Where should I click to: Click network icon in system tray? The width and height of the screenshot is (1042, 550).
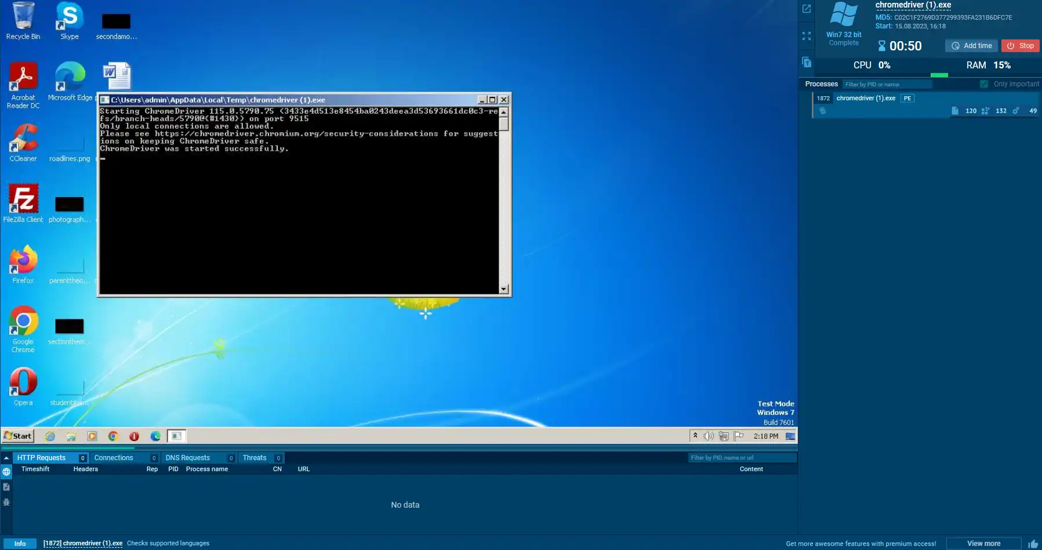(x=724, y=436)
